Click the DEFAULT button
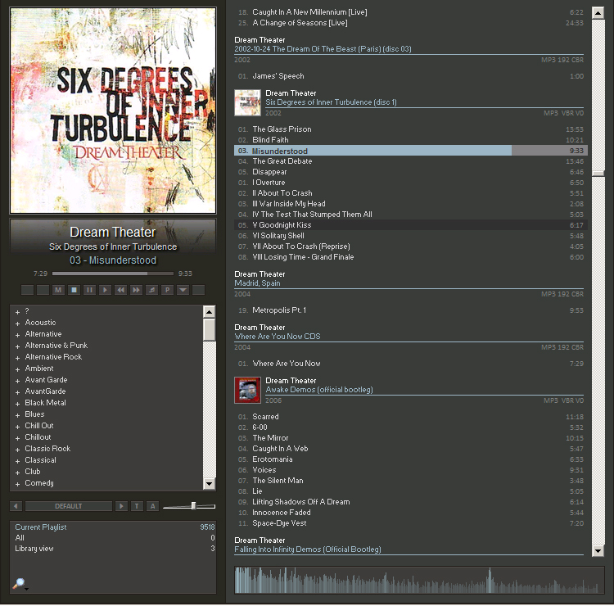Viewport: 614px width, 606px height. [69, 506]
